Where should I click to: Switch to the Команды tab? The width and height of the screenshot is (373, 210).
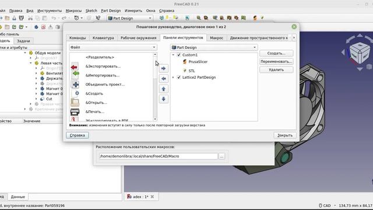click(78, 38)
